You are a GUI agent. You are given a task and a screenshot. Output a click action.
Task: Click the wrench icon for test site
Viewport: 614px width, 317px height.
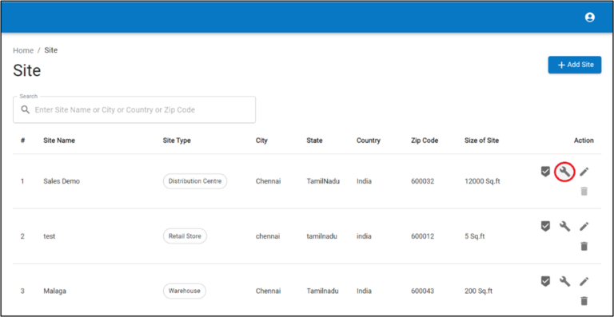pyautogui.click(x=564, y=226)
